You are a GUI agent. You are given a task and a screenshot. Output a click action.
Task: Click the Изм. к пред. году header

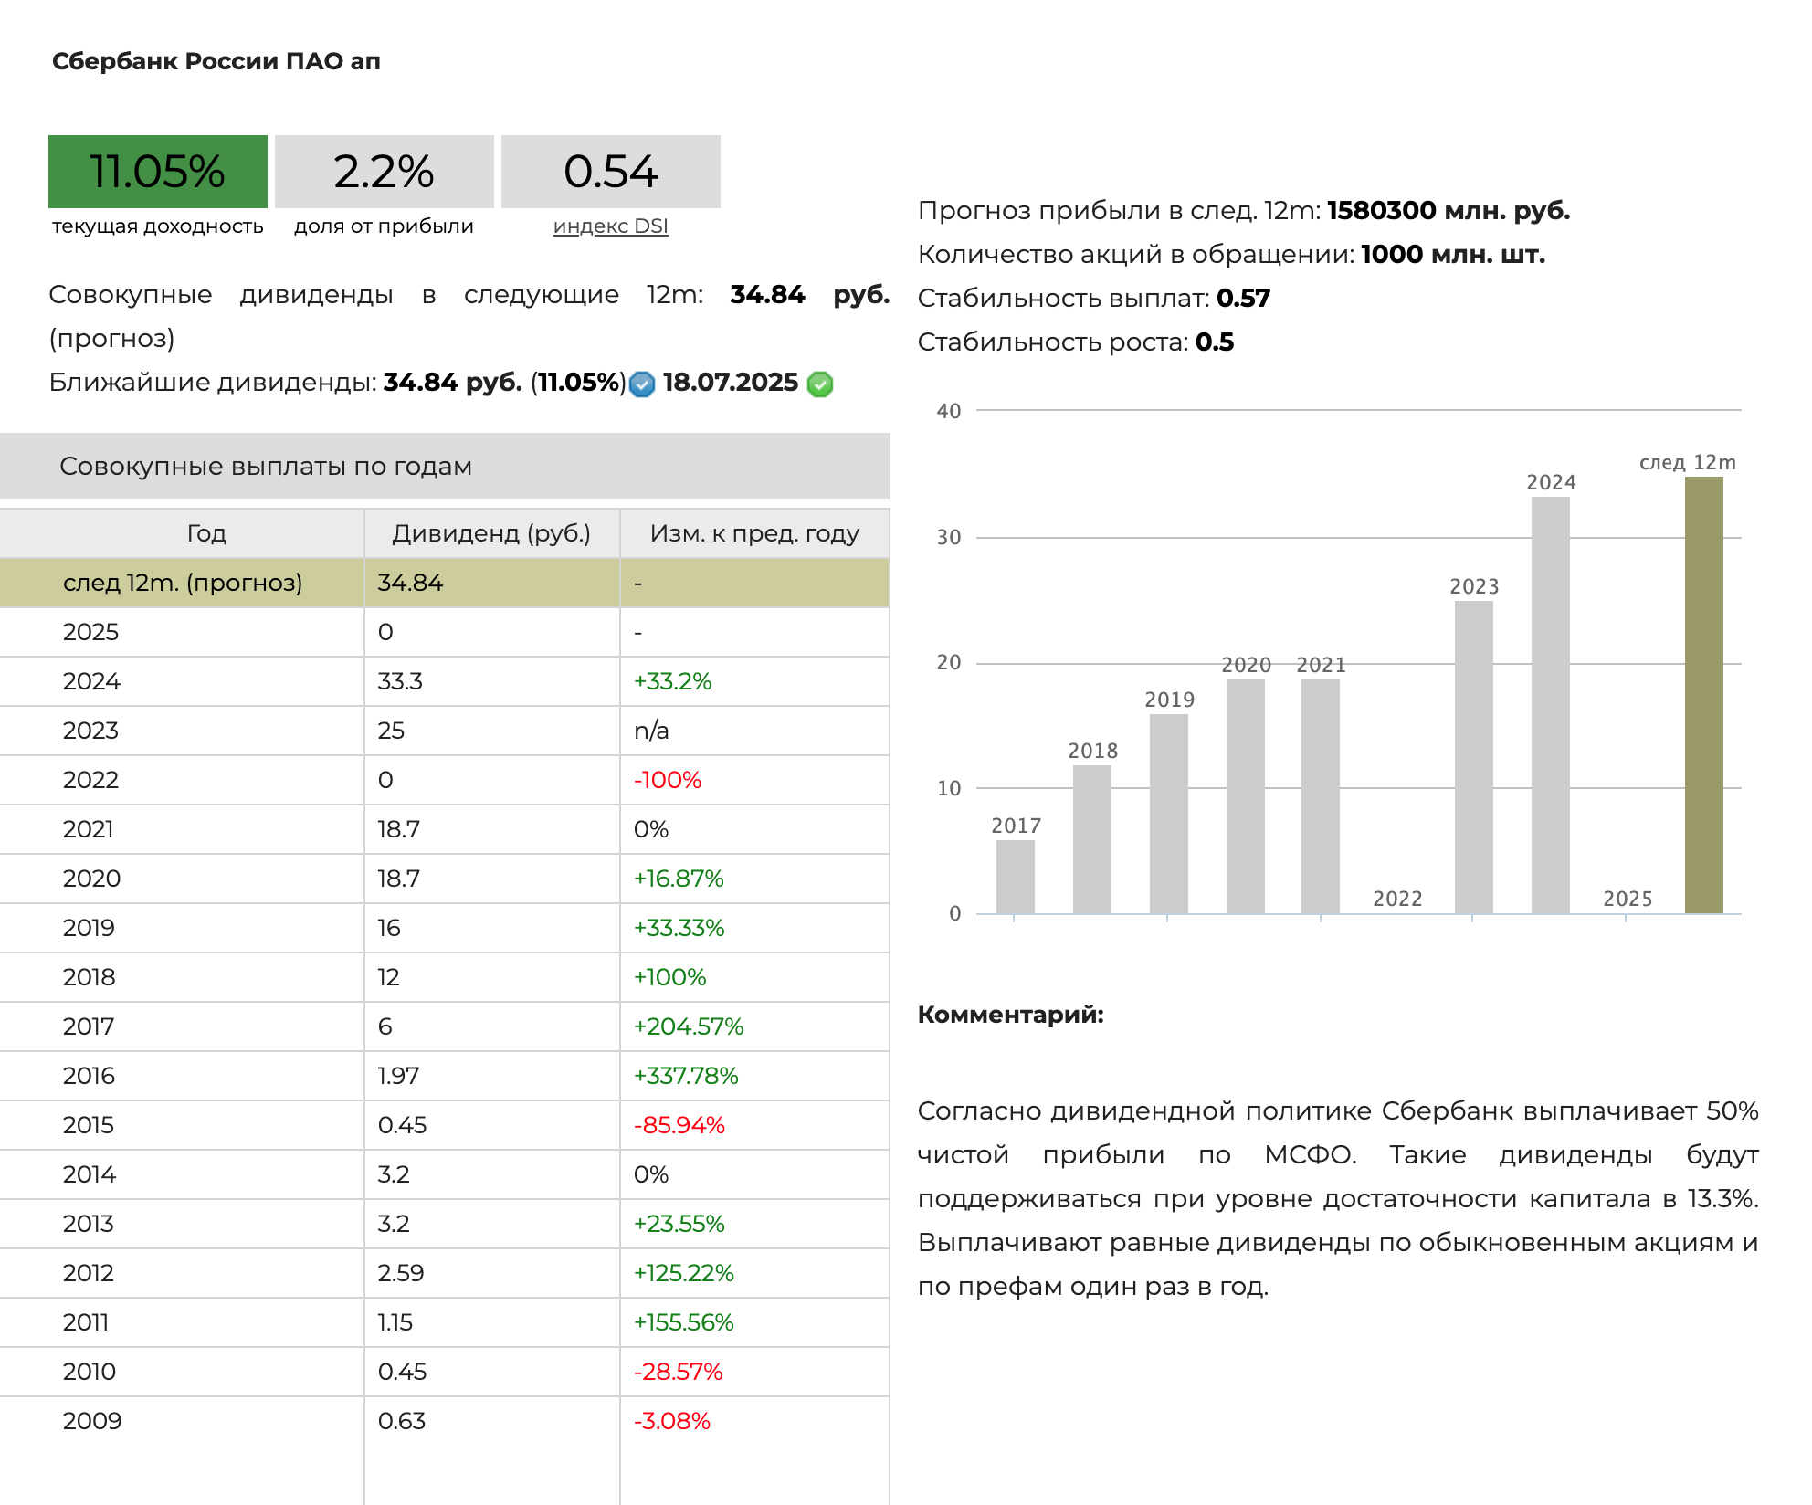pos(754,533)
